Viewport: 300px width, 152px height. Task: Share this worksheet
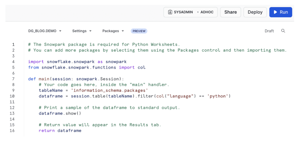230,12
